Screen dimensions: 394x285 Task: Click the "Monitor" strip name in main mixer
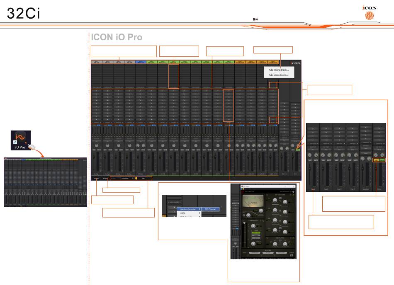tap(284, 174)
